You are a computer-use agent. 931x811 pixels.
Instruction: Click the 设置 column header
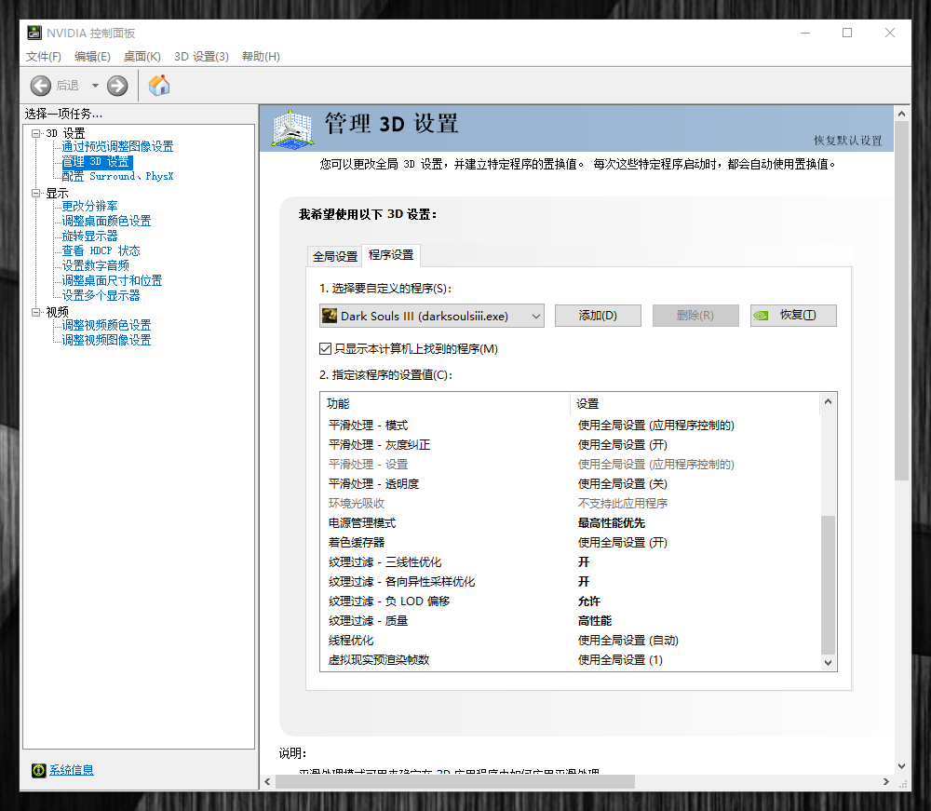(695, 404)
